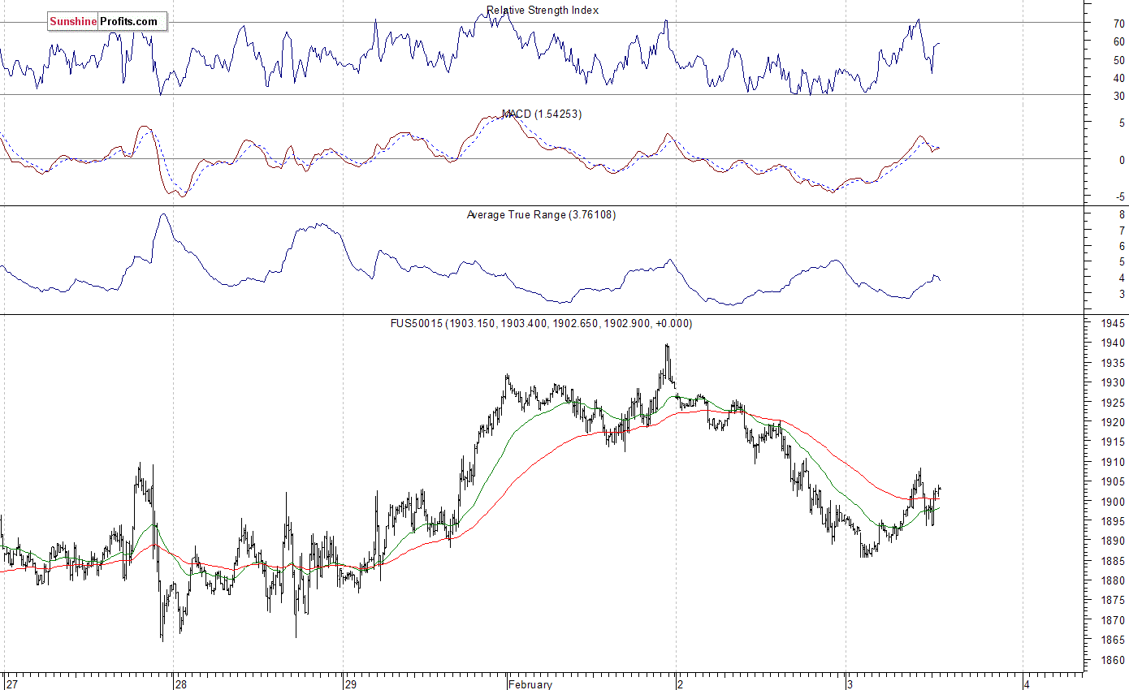Select the 28 date label on time axis
Viewport: 1129px width, 690px height.
[x=183, y=684]
